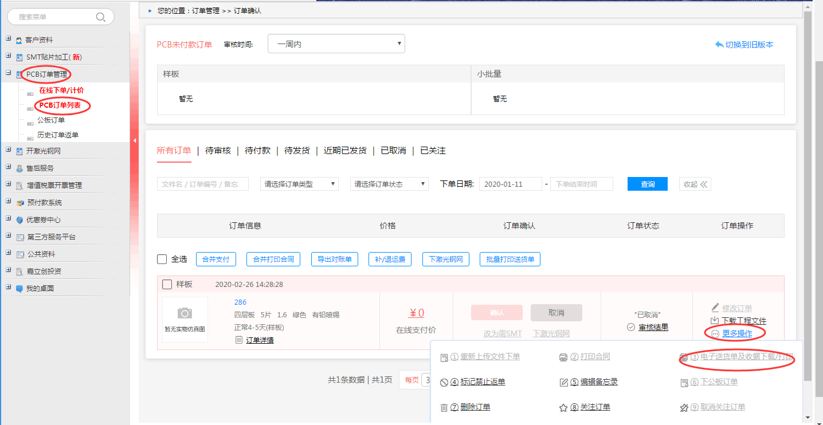Click the 切换到旧版本 link
823x425 pixels.
(744, 45)
